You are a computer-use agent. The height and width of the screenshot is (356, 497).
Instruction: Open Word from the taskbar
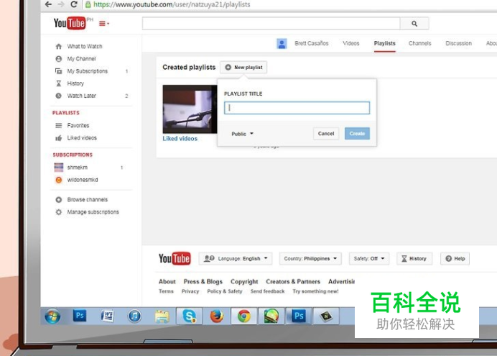tap(107, 316)
